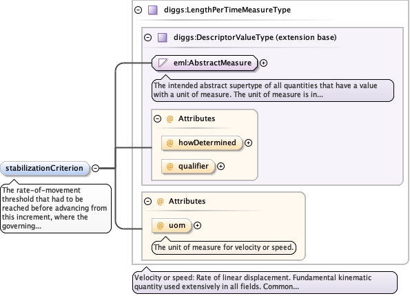Click the diggs:LengthPerTimeMeasureType title
Screen dimensions: 410x296
pyautogui.click(x=227, y=10)
